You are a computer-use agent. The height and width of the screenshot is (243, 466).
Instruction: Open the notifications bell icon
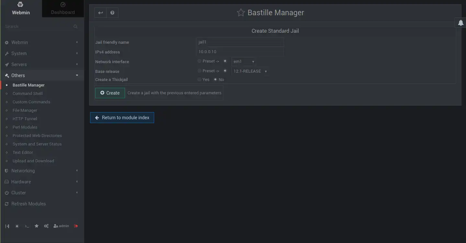(x=460, y=23)
